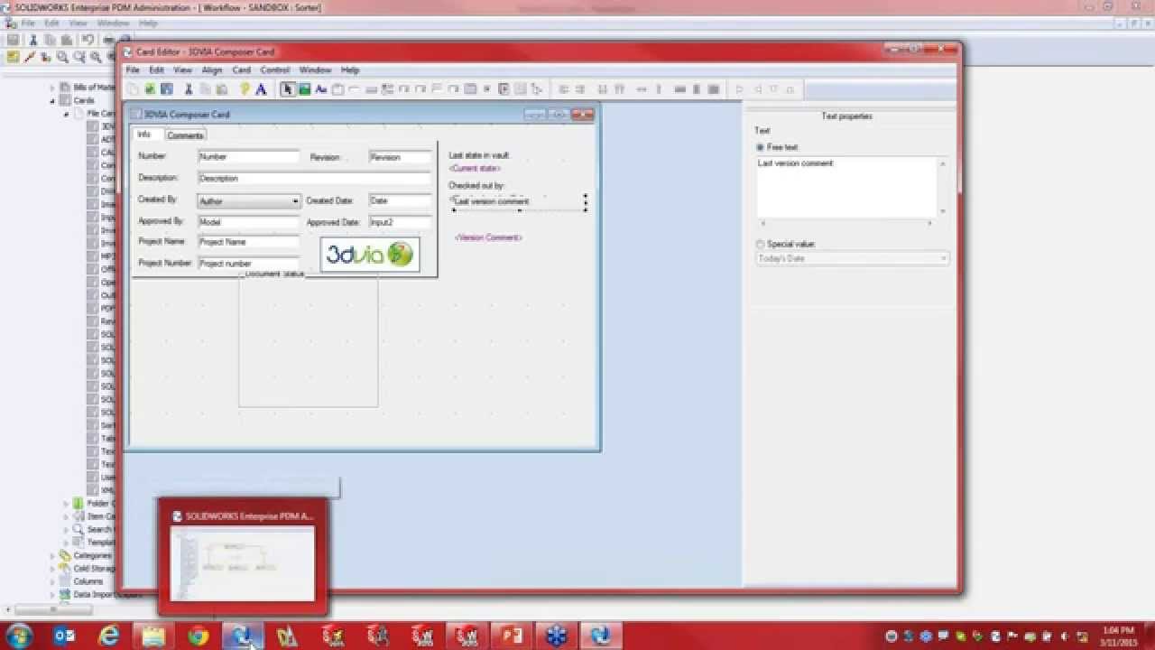This screenshot has width=1155, height=650.
Task: Switch to the Comments tab on the card
Action: click(185, 135)
